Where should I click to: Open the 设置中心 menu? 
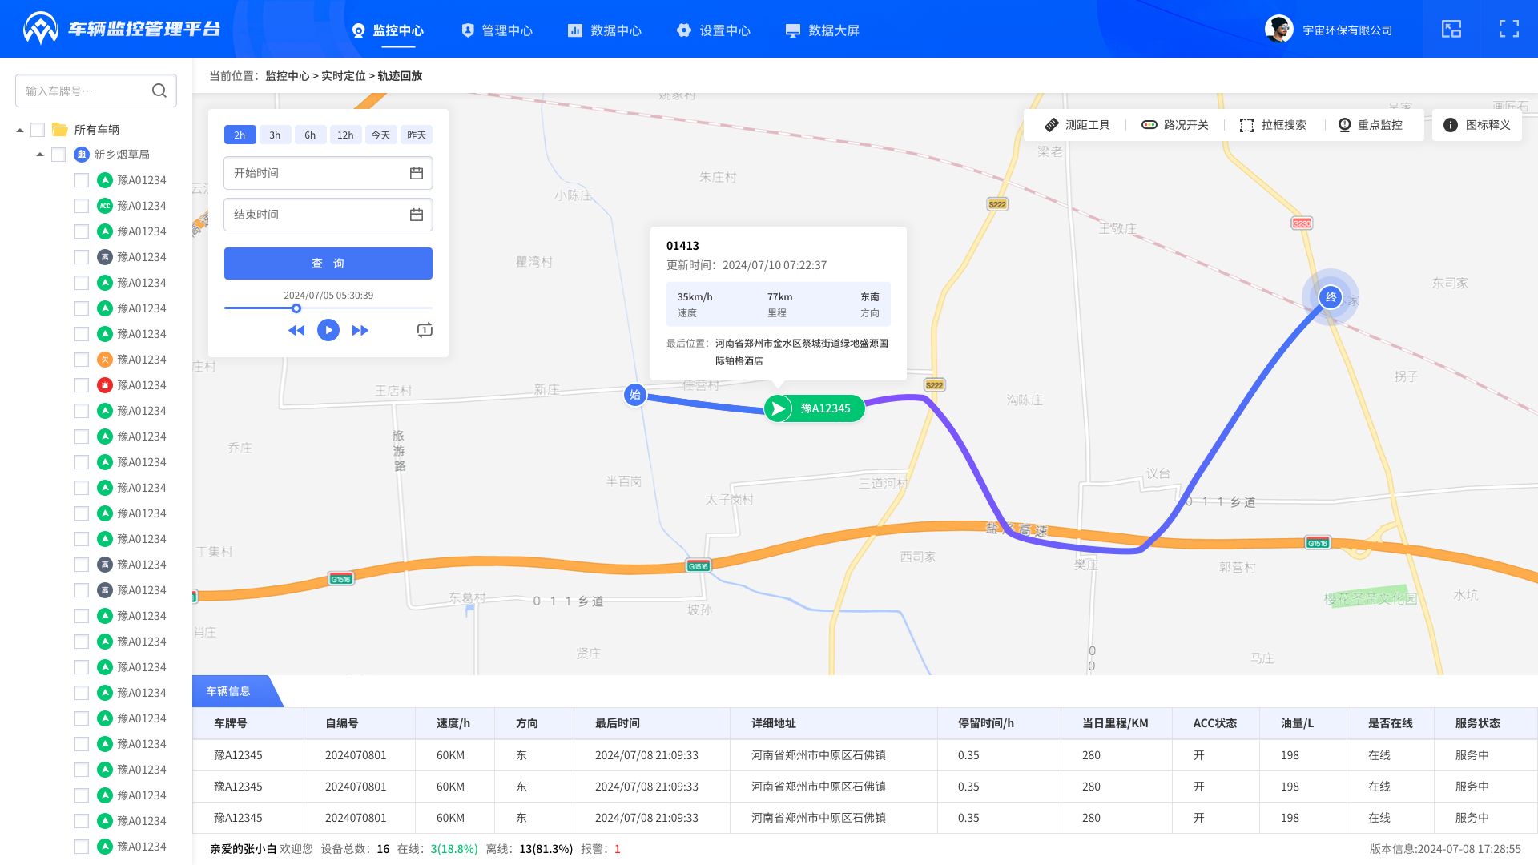(x=714, y=30)
